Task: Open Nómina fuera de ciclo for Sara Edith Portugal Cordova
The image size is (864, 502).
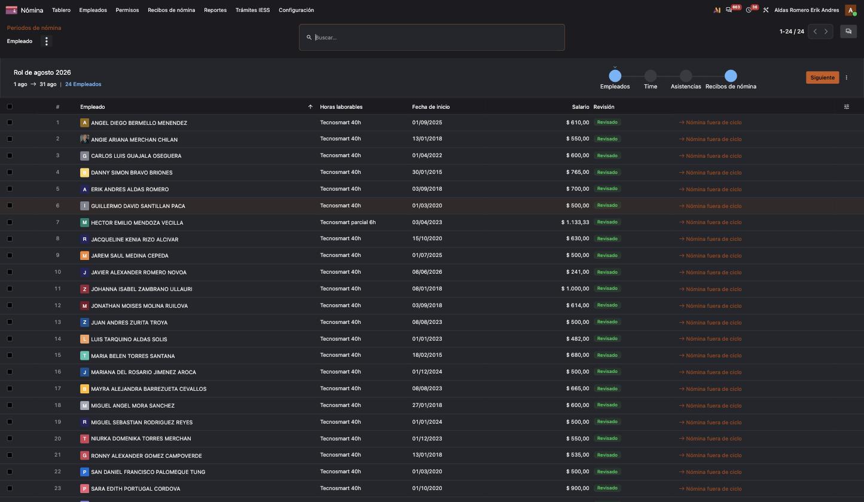Action: [x=710, y=489]
